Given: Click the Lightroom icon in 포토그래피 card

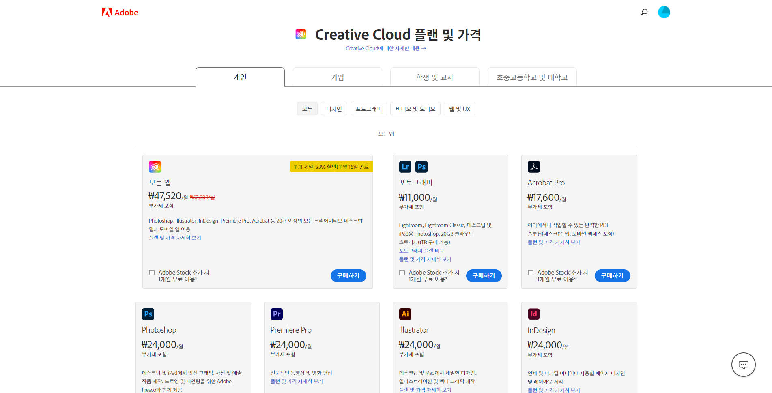Looking at the screenshot, I should pos(405,167).
